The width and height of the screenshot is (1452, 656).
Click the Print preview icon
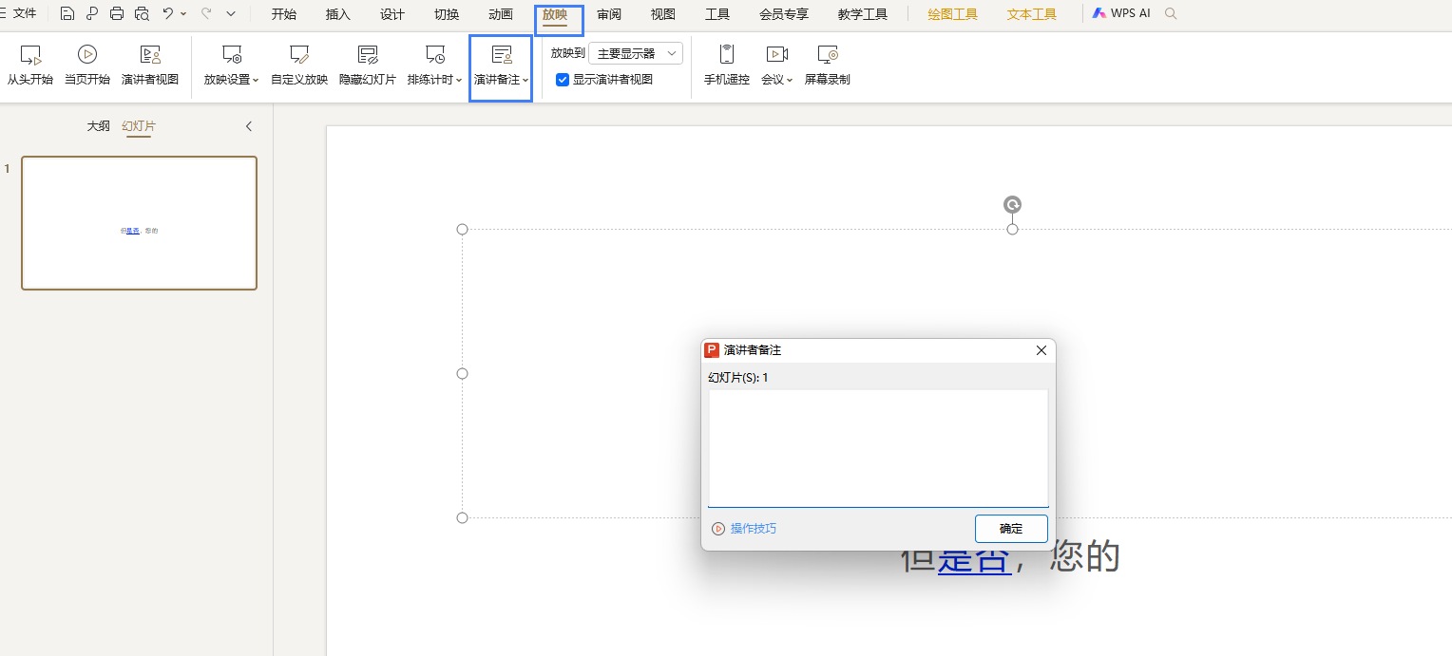click(x=142, y=13)
